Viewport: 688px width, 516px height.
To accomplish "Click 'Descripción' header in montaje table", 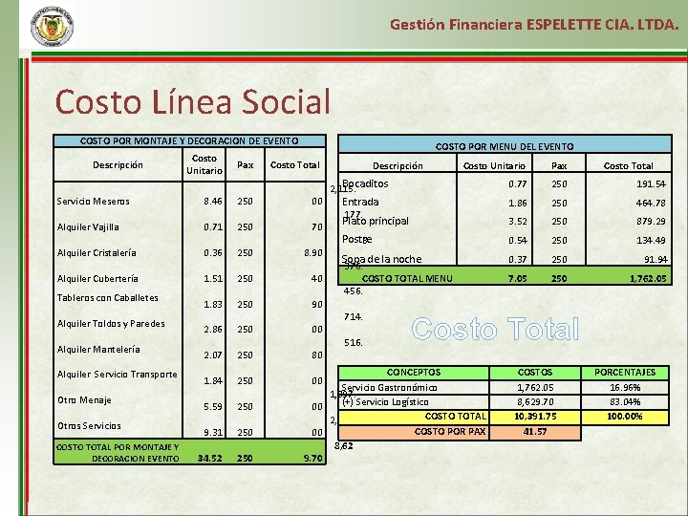I will tap(118, 165).
